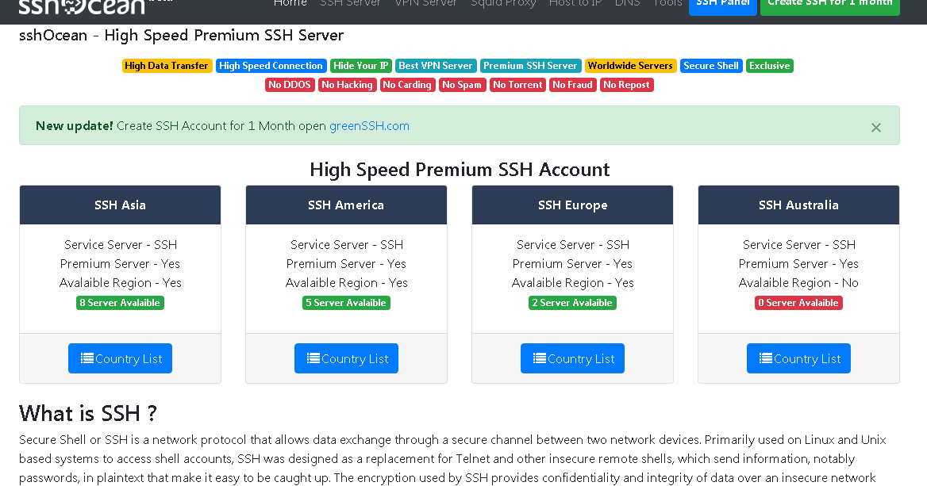Click the No Fraud badge
The height and width of the screenshot is (486, 927).
572,85
